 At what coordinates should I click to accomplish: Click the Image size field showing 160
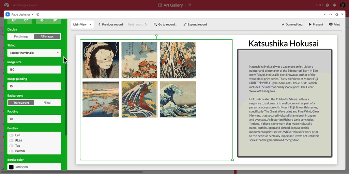tap(34, 69)
